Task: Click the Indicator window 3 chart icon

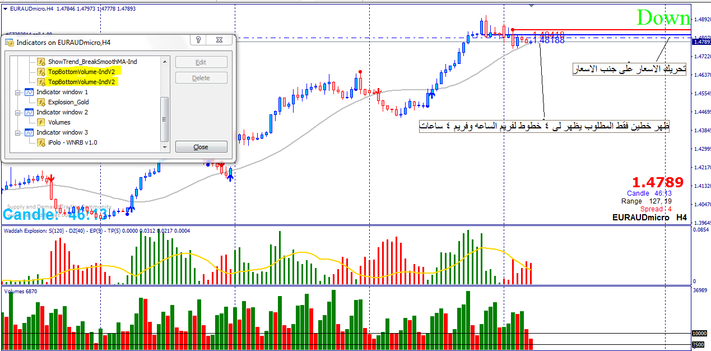Action: click(x=29, y=132)
